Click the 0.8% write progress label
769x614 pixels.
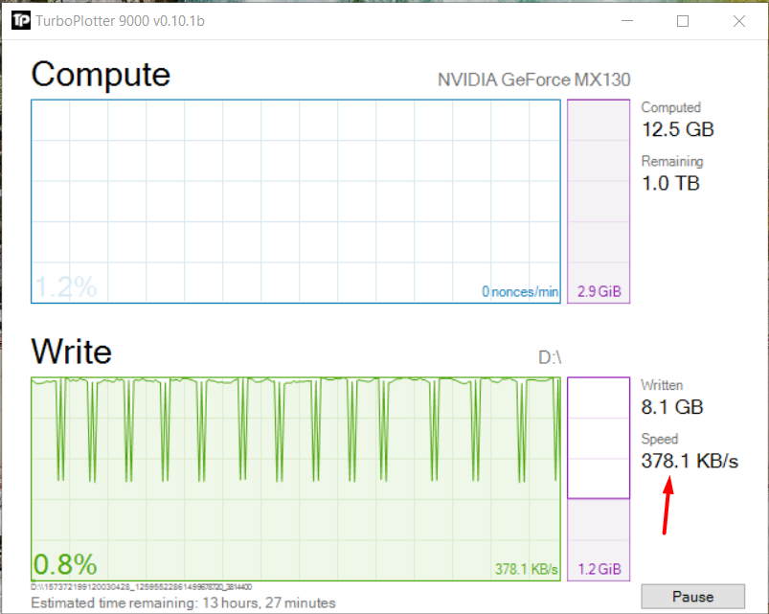65,564
